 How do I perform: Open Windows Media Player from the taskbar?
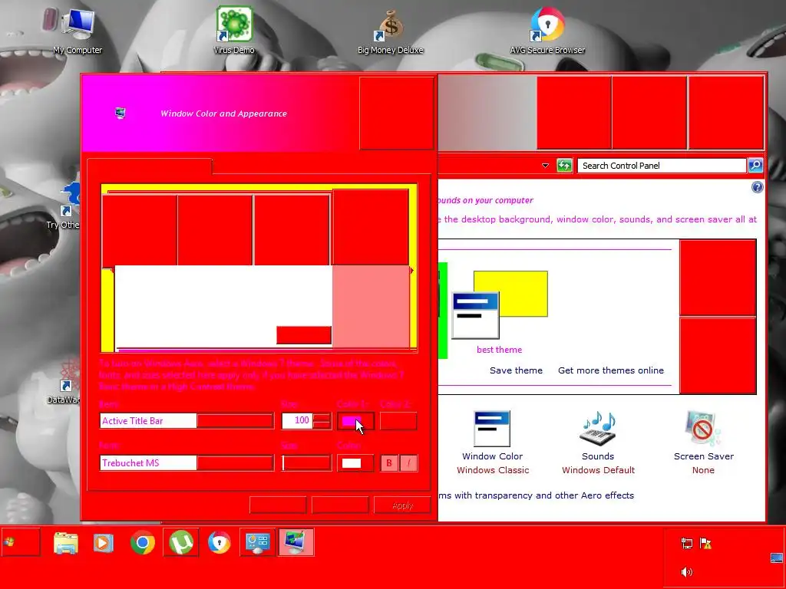click(104, 542)
